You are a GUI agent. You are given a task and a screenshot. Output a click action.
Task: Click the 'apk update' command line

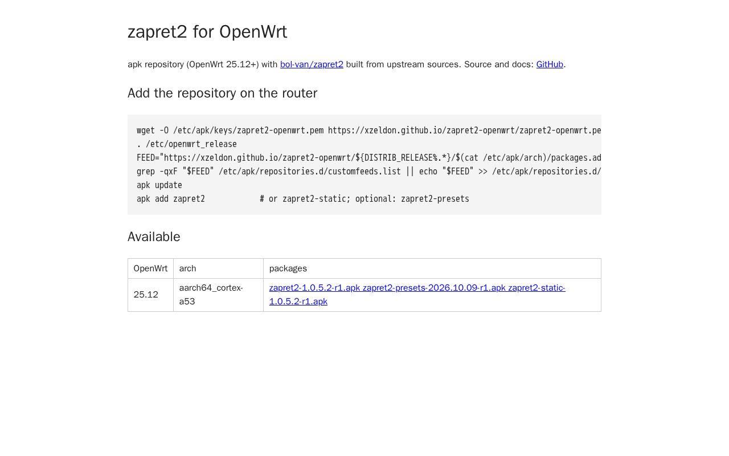coord(159,185)
